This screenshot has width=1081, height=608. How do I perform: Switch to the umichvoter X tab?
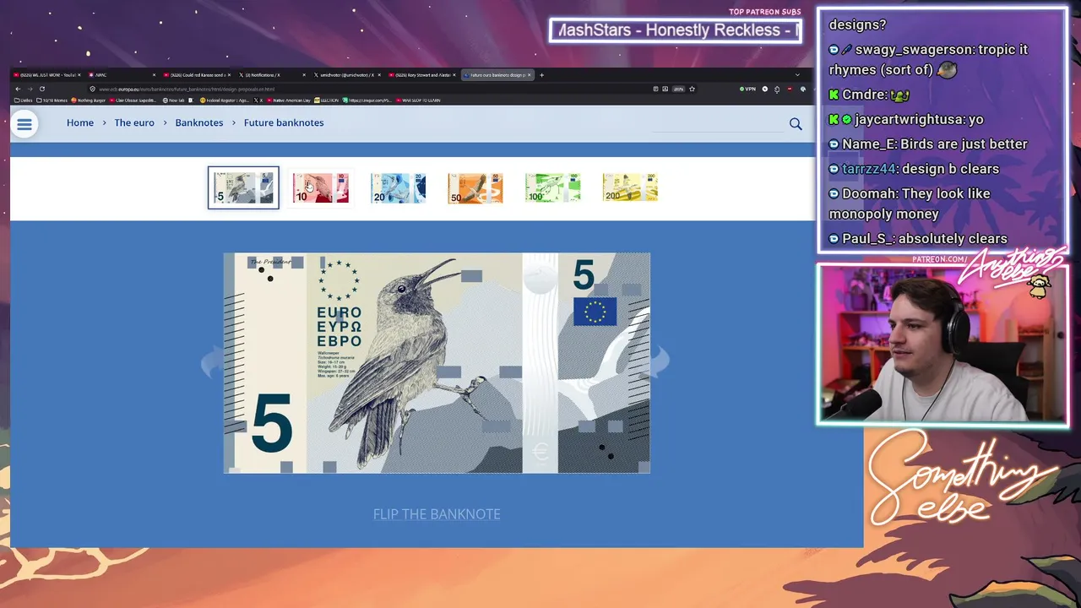(347, 75)
